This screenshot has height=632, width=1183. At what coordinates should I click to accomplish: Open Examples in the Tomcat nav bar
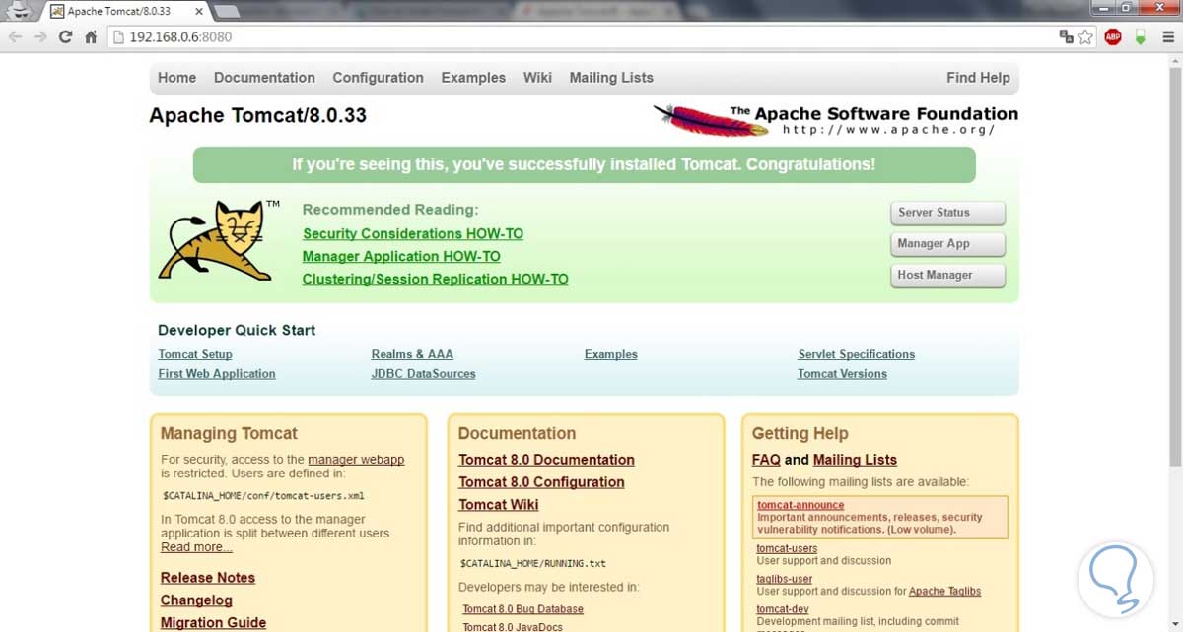coord(473,78)
